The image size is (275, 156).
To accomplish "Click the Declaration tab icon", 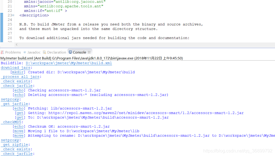I will 44,52.
